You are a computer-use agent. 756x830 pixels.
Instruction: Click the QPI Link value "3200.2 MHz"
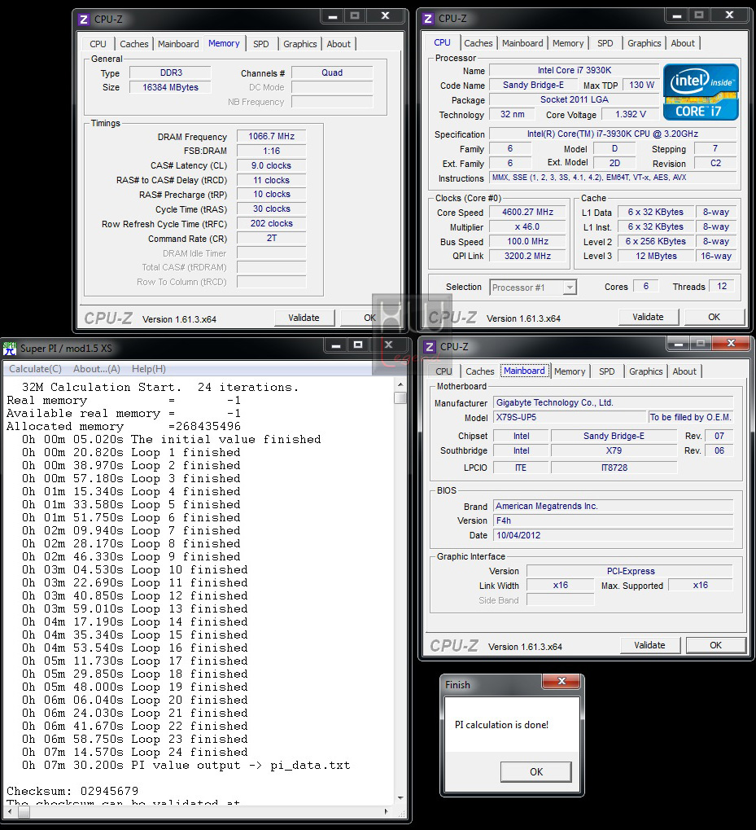tap(527, 257)
